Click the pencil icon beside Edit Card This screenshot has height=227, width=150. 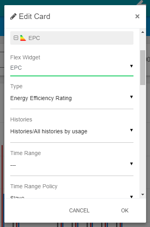coord(13,16)
